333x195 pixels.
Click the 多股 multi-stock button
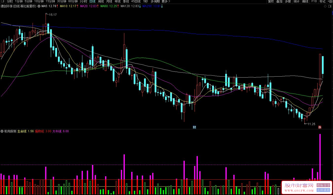(288, 2)
